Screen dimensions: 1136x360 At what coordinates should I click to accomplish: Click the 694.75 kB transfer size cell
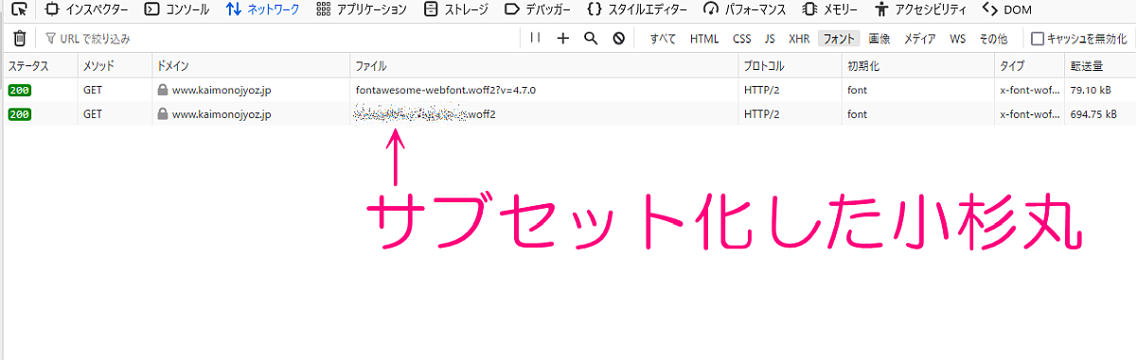[x=1093, y=114]
